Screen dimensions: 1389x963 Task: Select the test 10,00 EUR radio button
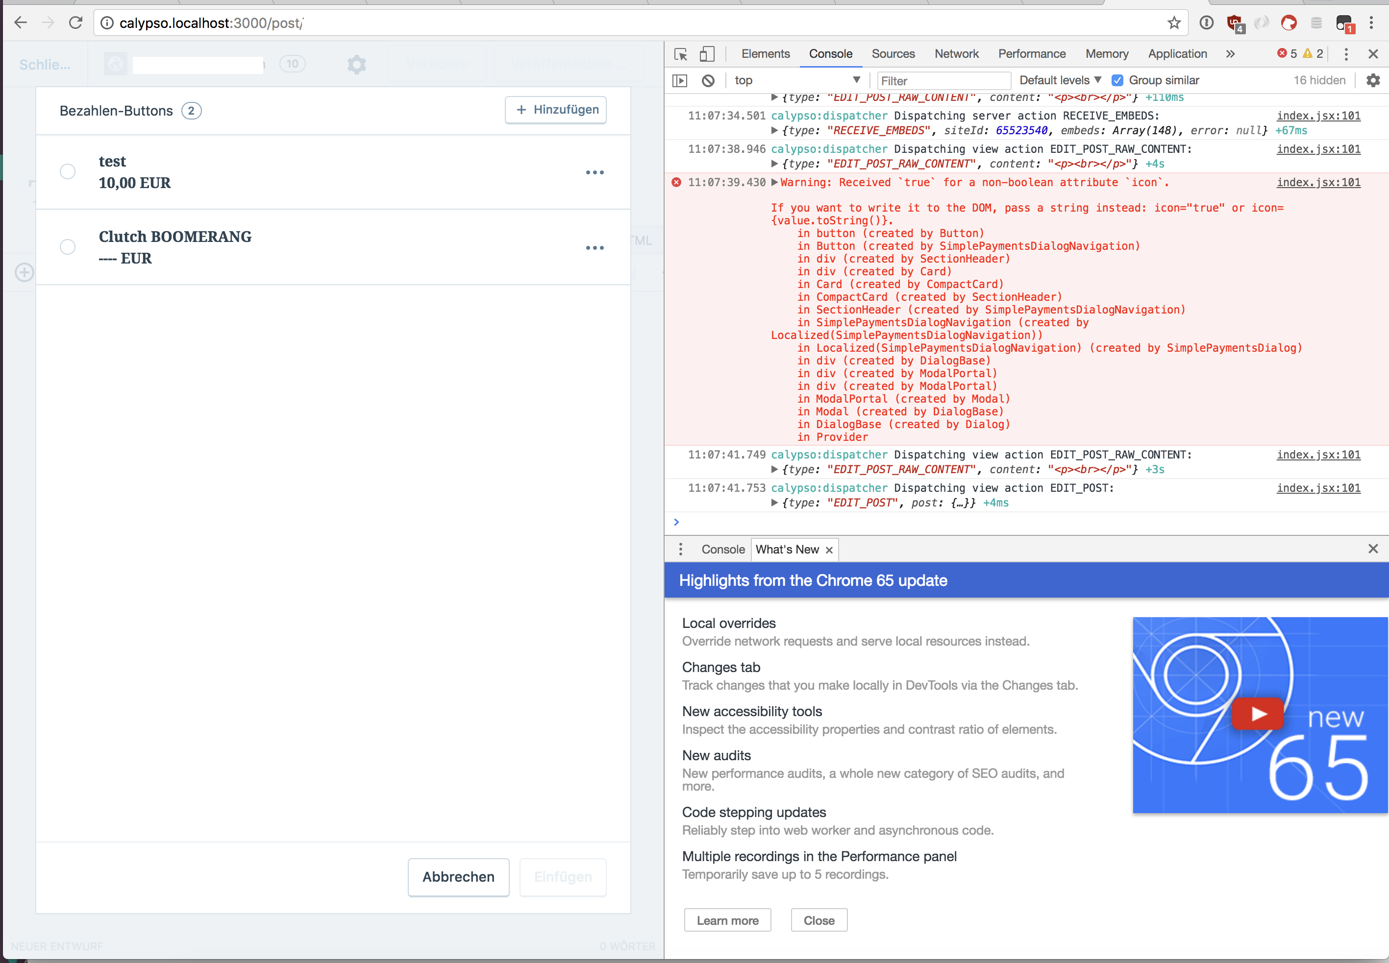[68, 172]
